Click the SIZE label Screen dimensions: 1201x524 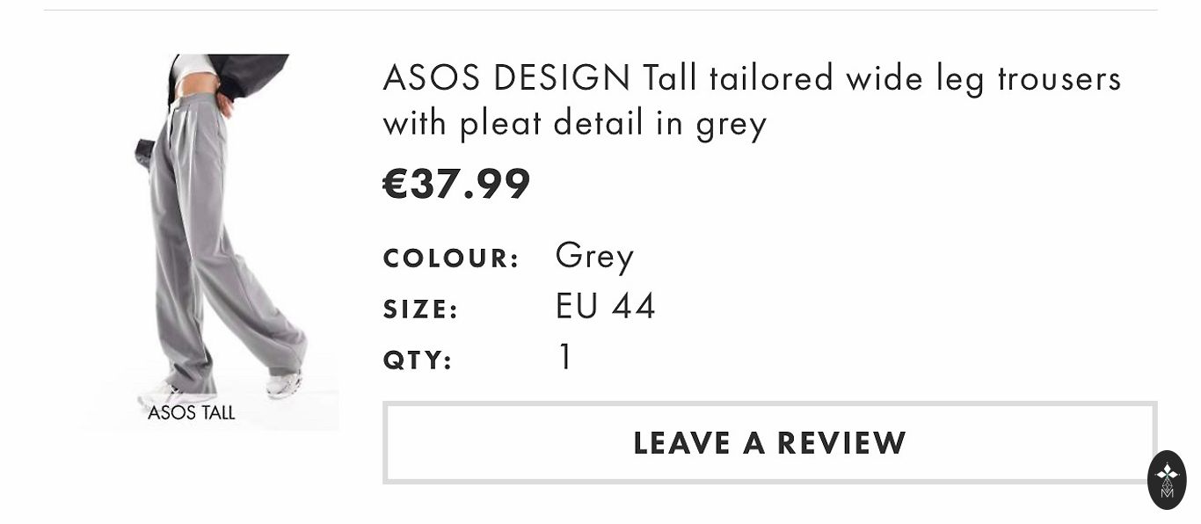(421, 309)
